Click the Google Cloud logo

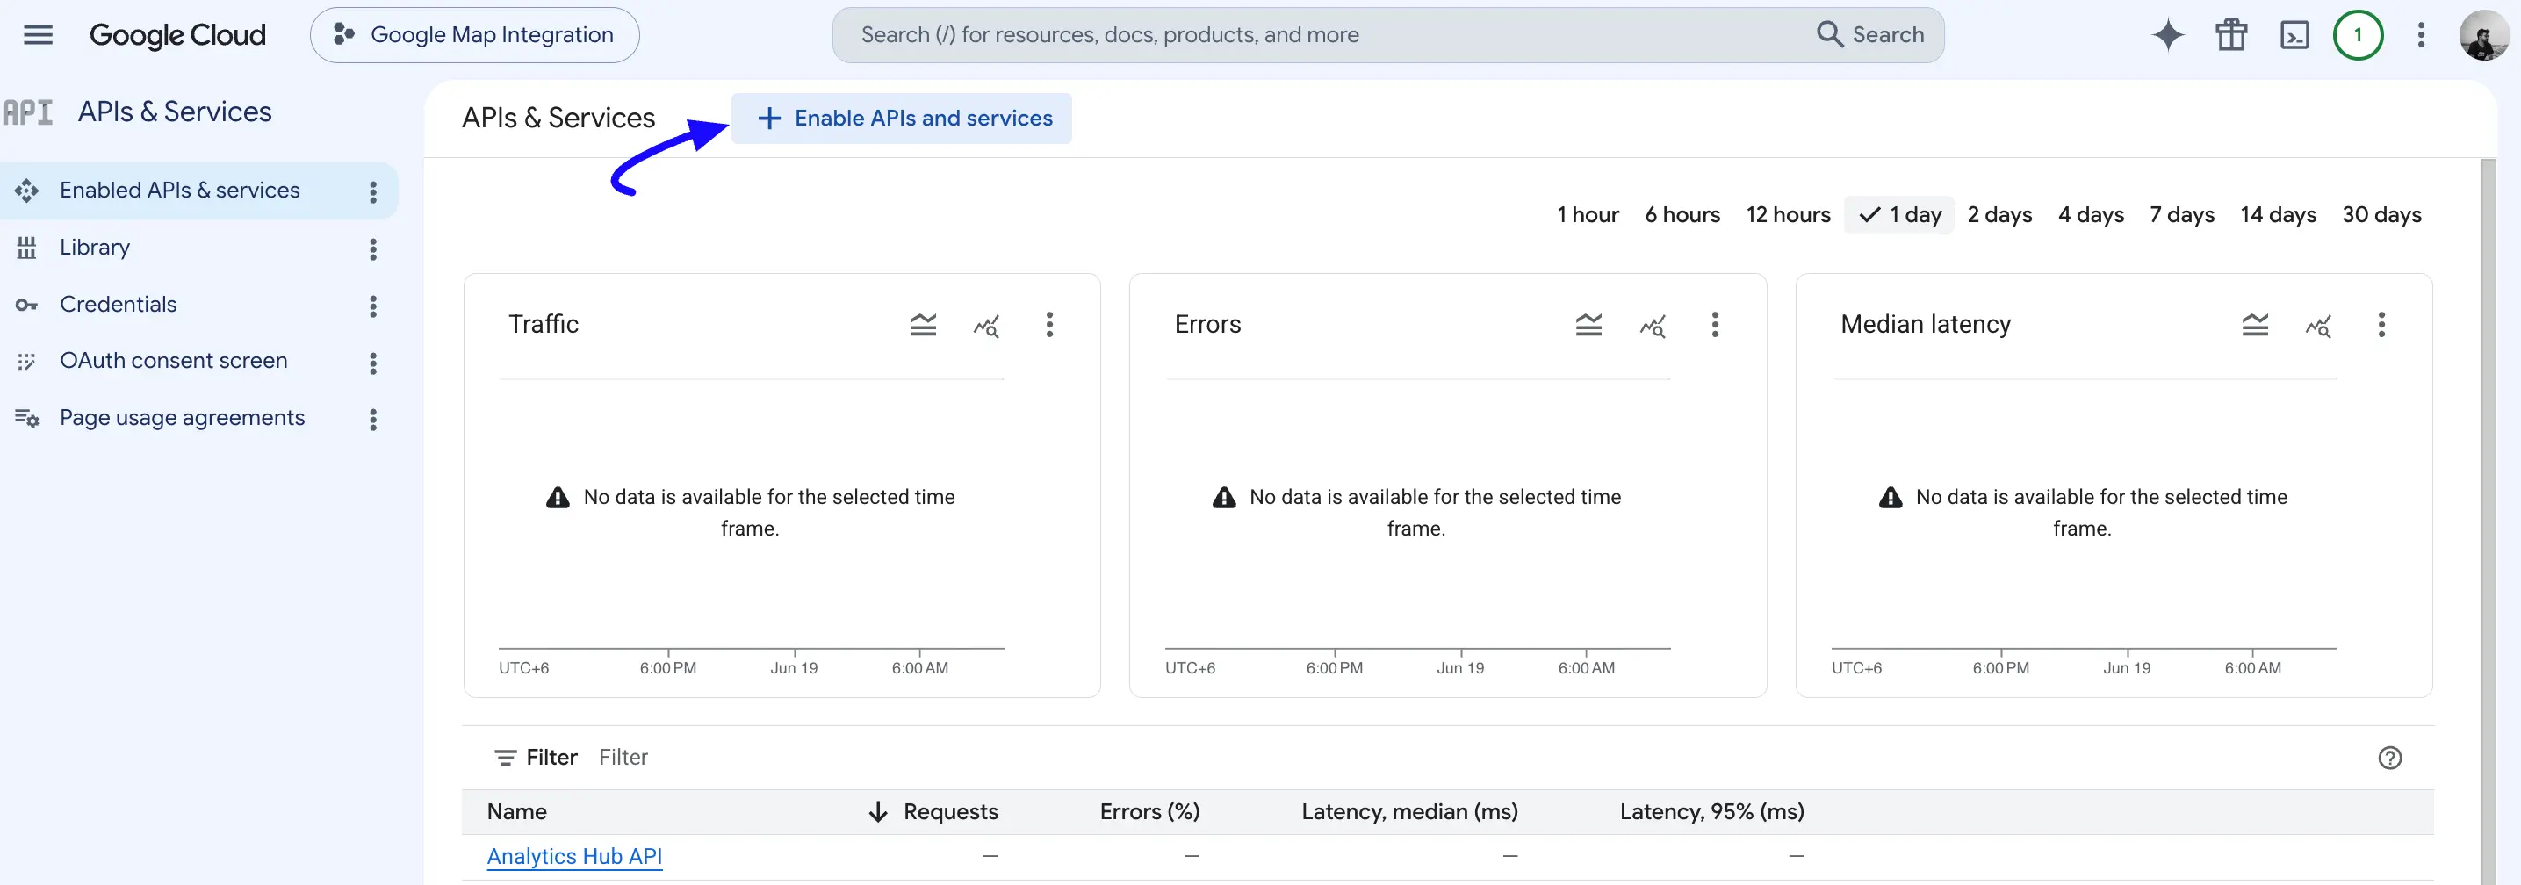click(177, 35)
